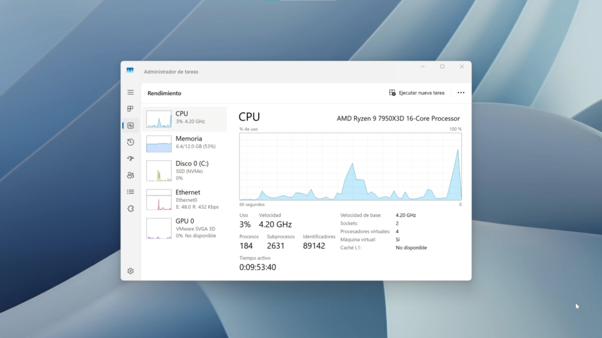Image resolution: width=602 pixels, height=338 pixels.
Task: Select the Performance page icon
Action: click(131, 126)
